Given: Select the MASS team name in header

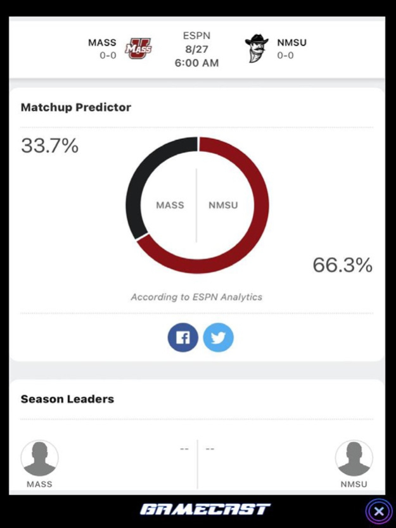Looking at the screenshot, I should click(102, 43).
